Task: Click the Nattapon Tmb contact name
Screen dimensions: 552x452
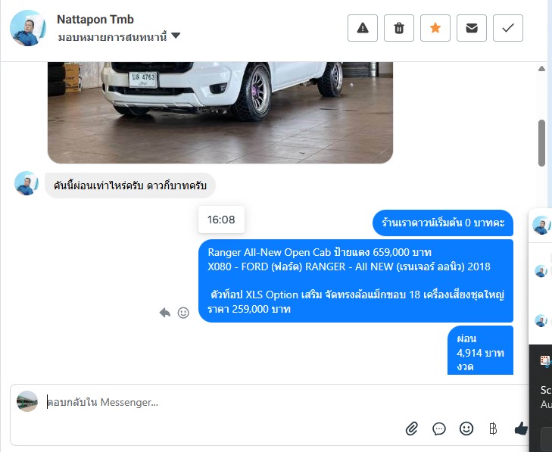Action: (95, 20)
